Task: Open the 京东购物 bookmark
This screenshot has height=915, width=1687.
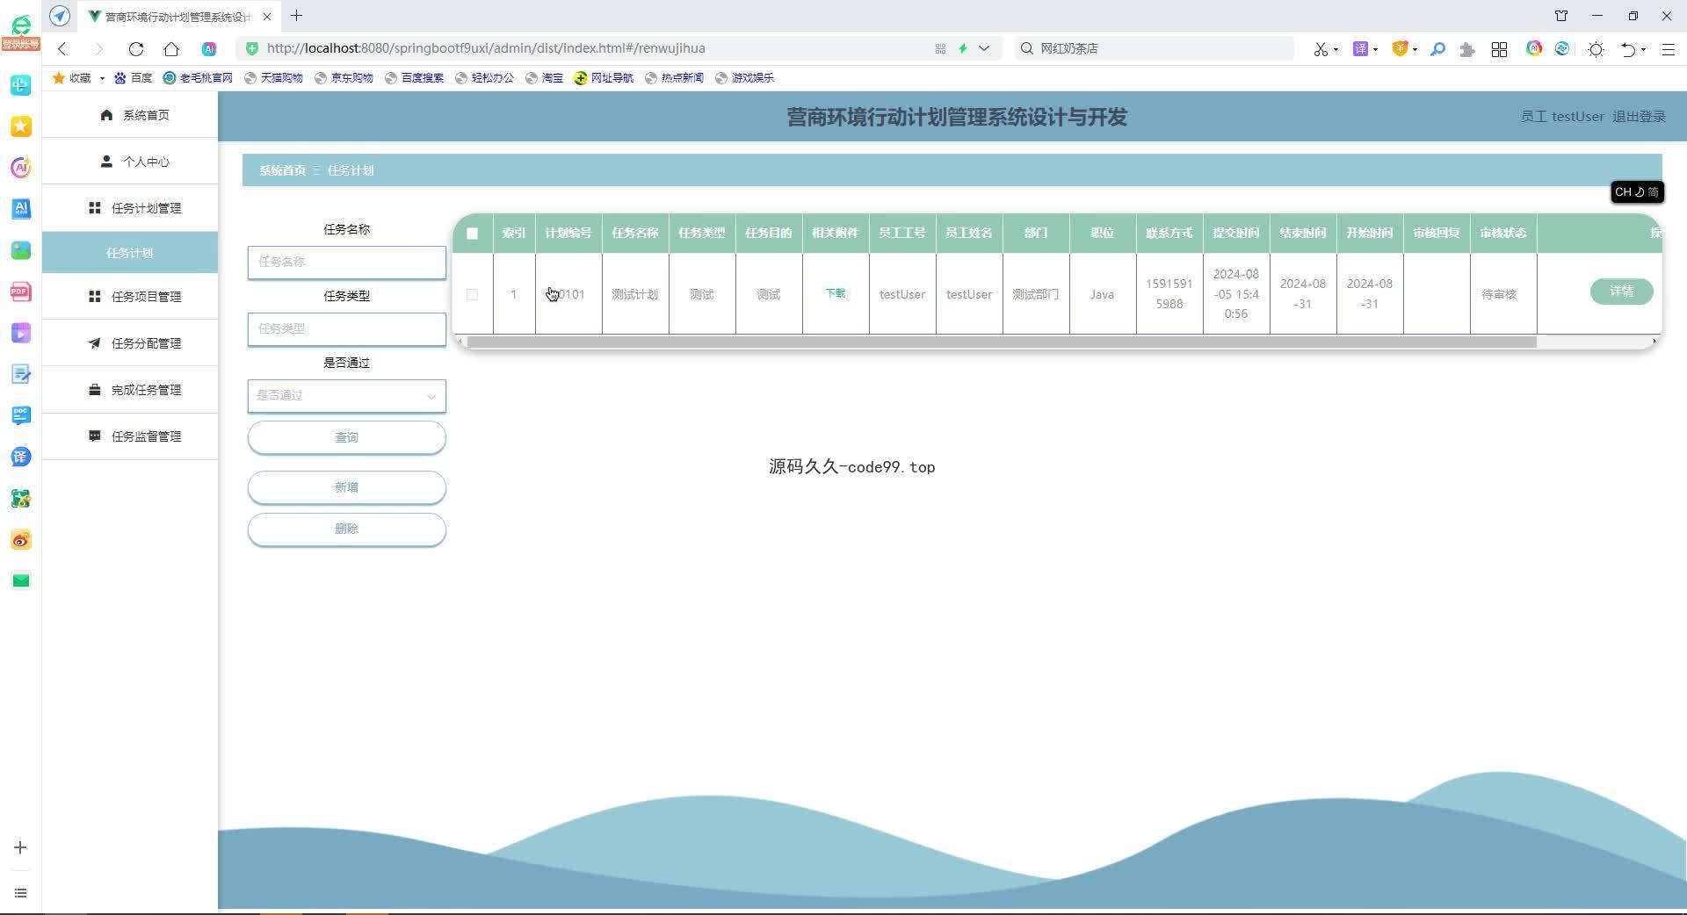Action: (x=344, y=78)
